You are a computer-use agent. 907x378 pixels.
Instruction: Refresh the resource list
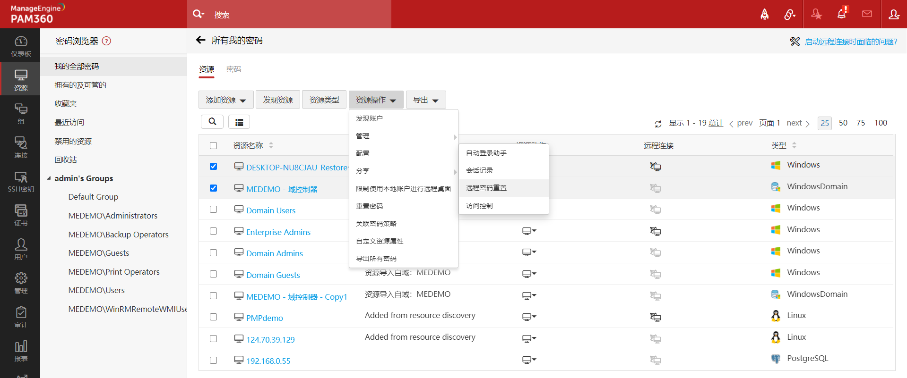coord(658,124)
